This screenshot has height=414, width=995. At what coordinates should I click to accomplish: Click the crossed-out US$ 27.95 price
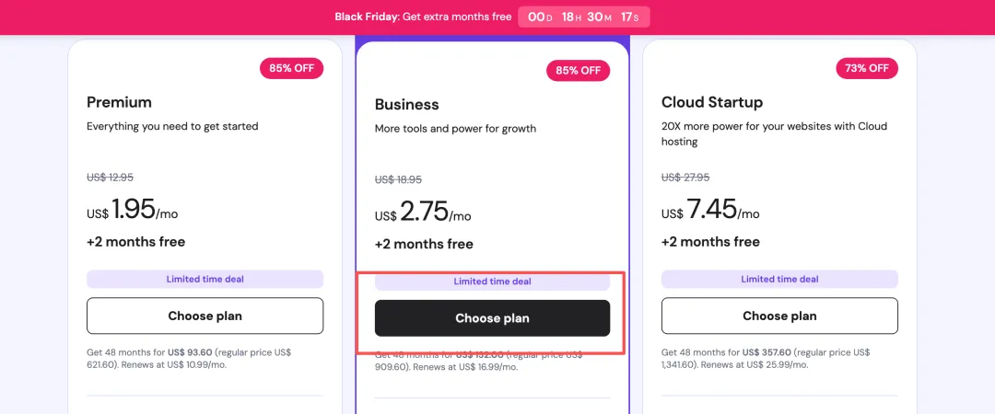(685, 178)
